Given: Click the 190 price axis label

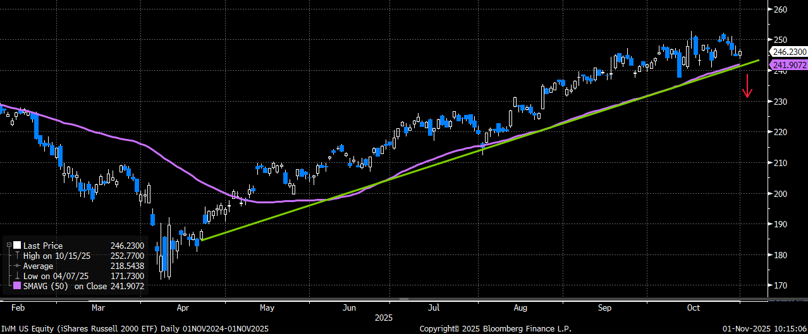Looking at the screenshot, I should [x=780, y=224].
